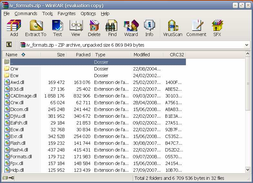Click the size value 1 858 176
The height and width of the screenshot is (183, 253).
tap(54, 96)
